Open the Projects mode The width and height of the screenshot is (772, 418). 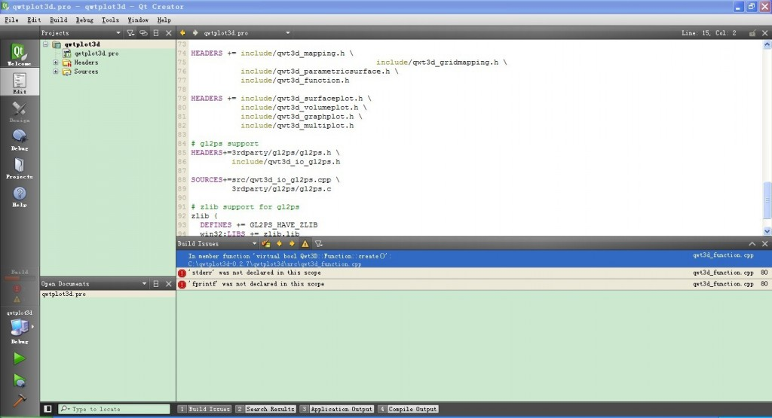pyautogui.click(x=20, y=168)
